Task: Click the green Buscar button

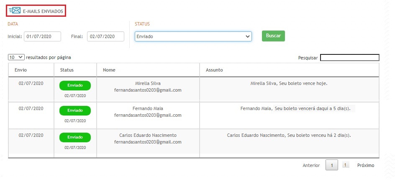Action: (x=273, y=36)
